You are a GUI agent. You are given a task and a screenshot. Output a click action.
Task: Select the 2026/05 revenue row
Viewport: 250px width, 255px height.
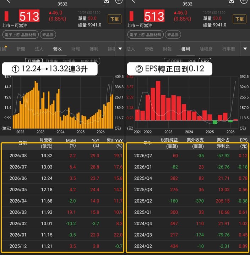[62, 189]
